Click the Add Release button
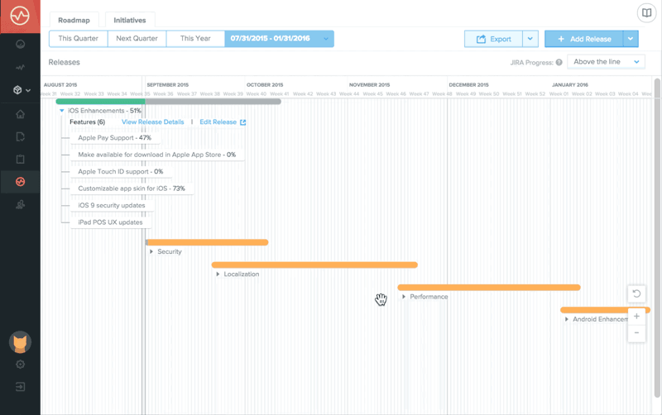 tap(584, 39)
